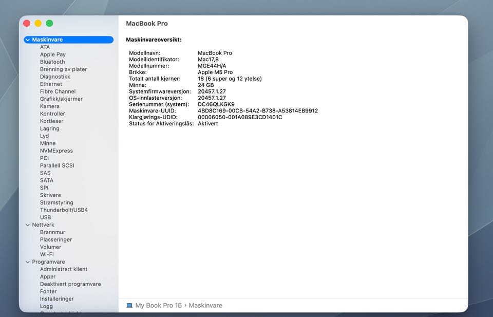Open Volumer under Nettverk
The image size is (493, 317).
click(x=50, y=247)
